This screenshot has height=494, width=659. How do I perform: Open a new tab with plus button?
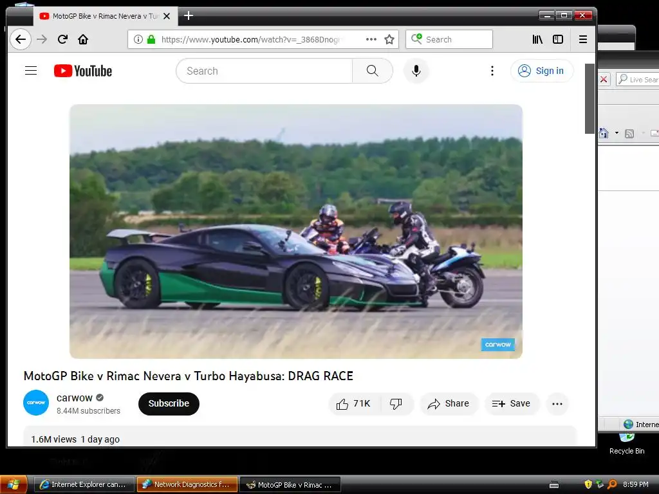pos(189,16)
